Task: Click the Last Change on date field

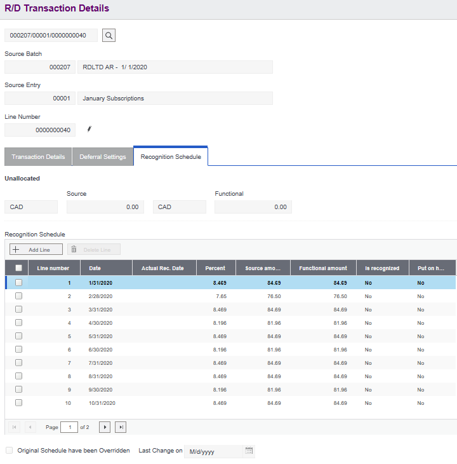Action: click(x=213, y=451)
